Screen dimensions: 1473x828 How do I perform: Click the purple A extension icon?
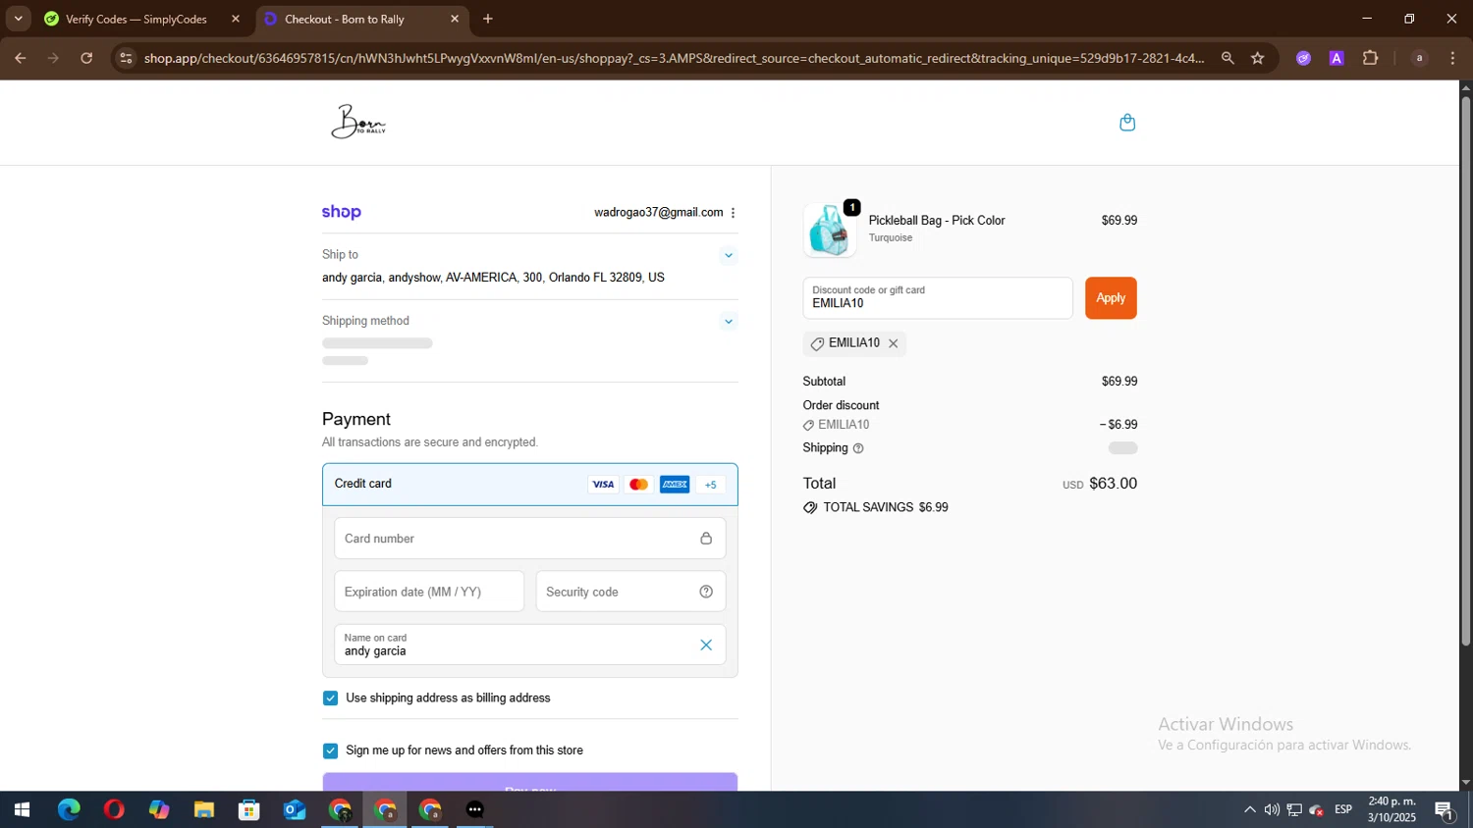(x=1337, y=58)
